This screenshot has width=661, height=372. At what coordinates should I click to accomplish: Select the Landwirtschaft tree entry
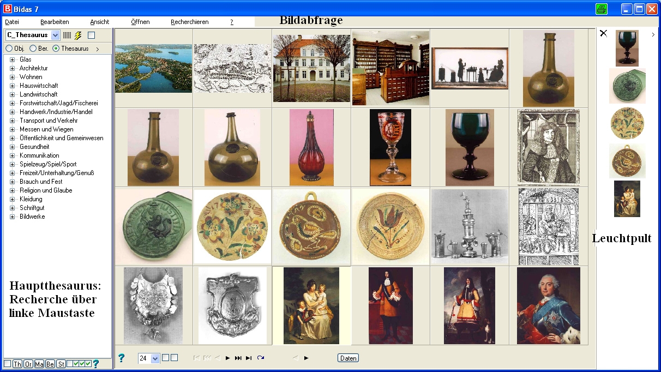38,94
